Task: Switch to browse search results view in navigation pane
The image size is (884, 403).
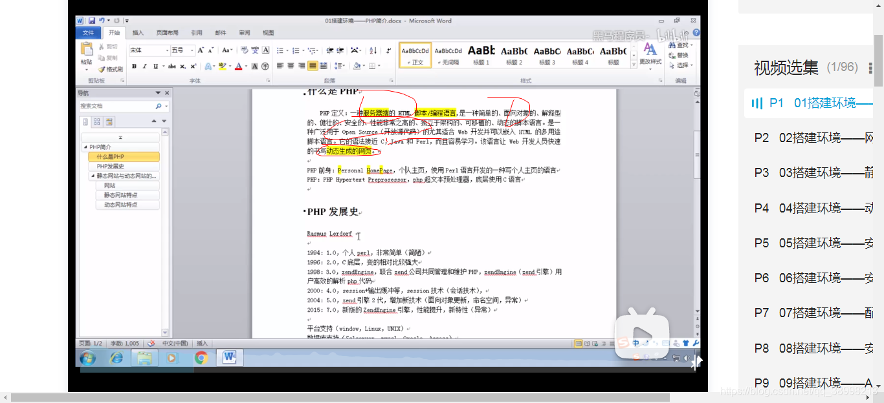Action: pyautogui.click(x=109, y=121)
